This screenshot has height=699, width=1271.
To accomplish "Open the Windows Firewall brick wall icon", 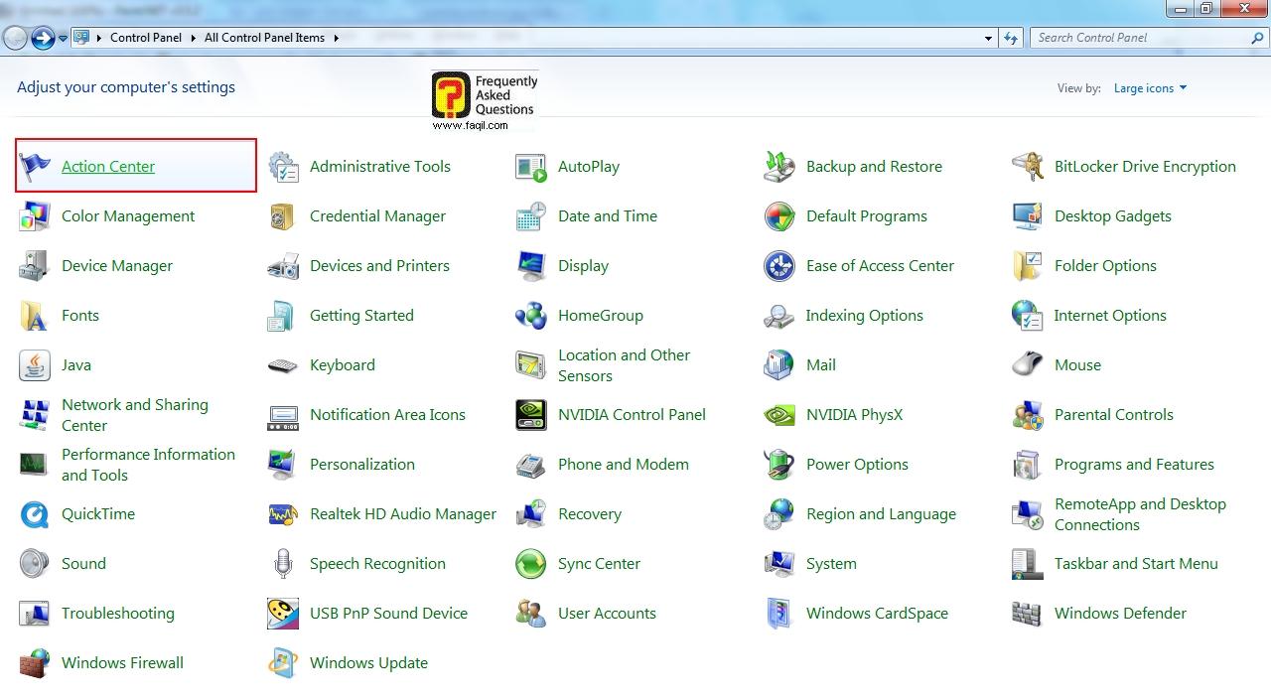I will coord(35,663).
